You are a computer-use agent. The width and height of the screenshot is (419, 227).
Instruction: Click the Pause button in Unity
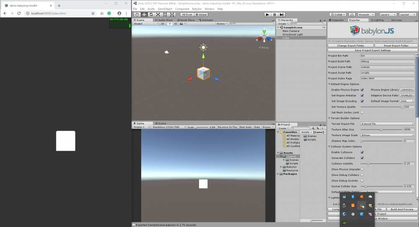(274, 15)
